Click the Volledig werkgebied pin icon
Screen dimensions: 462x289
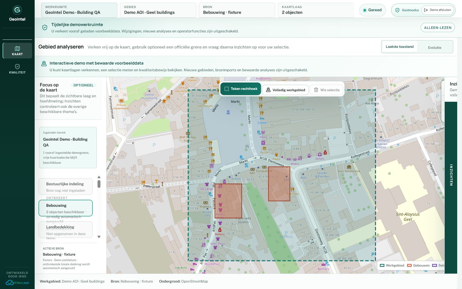[x=268, y=90]
